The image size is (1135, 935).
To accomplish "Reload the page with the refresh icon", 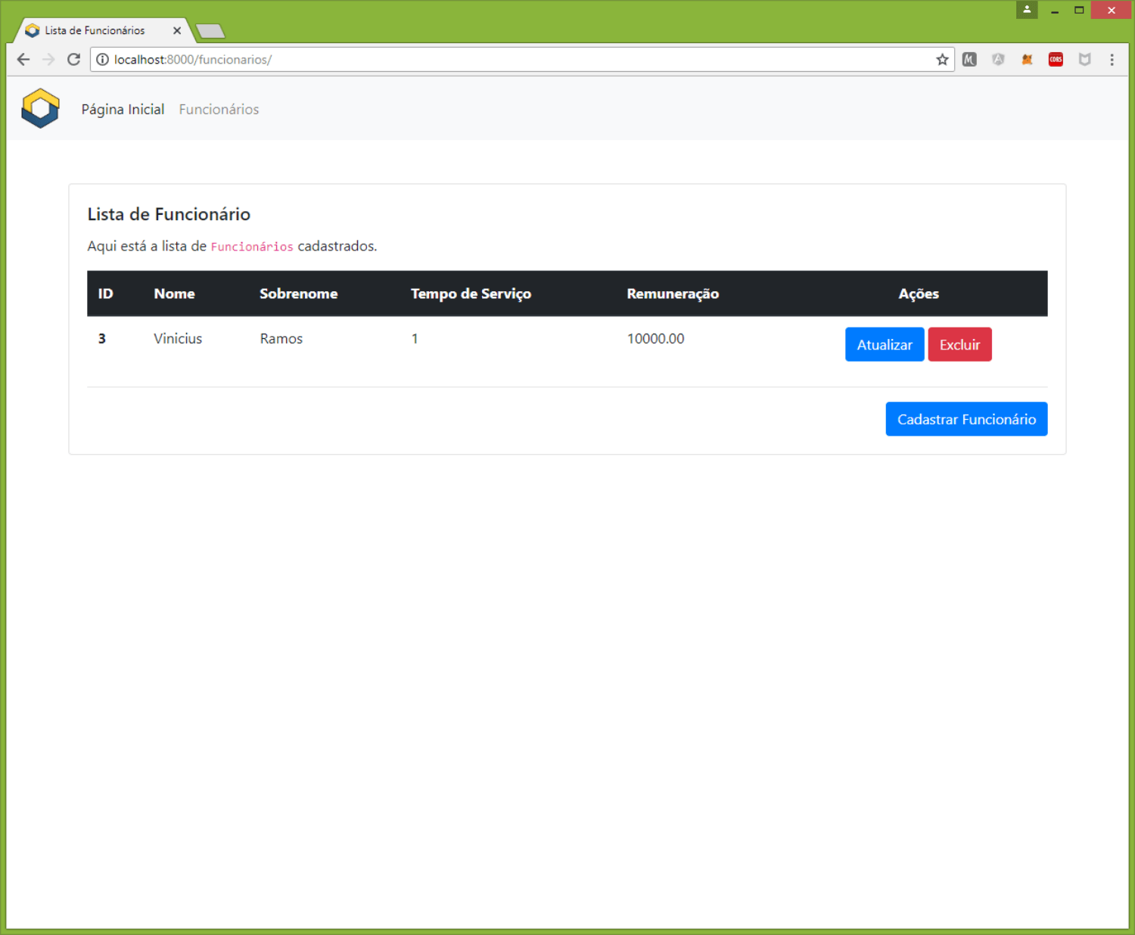I will 73,59.
